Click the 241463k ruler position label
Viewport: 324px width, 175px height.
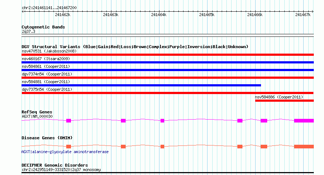click(x=111, y=15)
